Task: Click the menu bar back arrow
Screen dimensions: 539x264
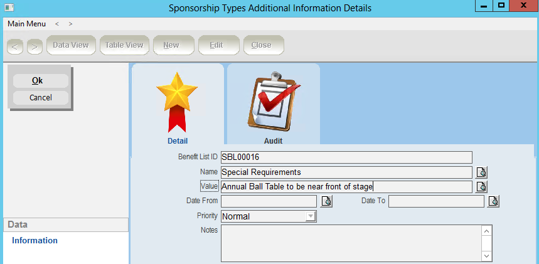Action: click(x=57, y=24)
